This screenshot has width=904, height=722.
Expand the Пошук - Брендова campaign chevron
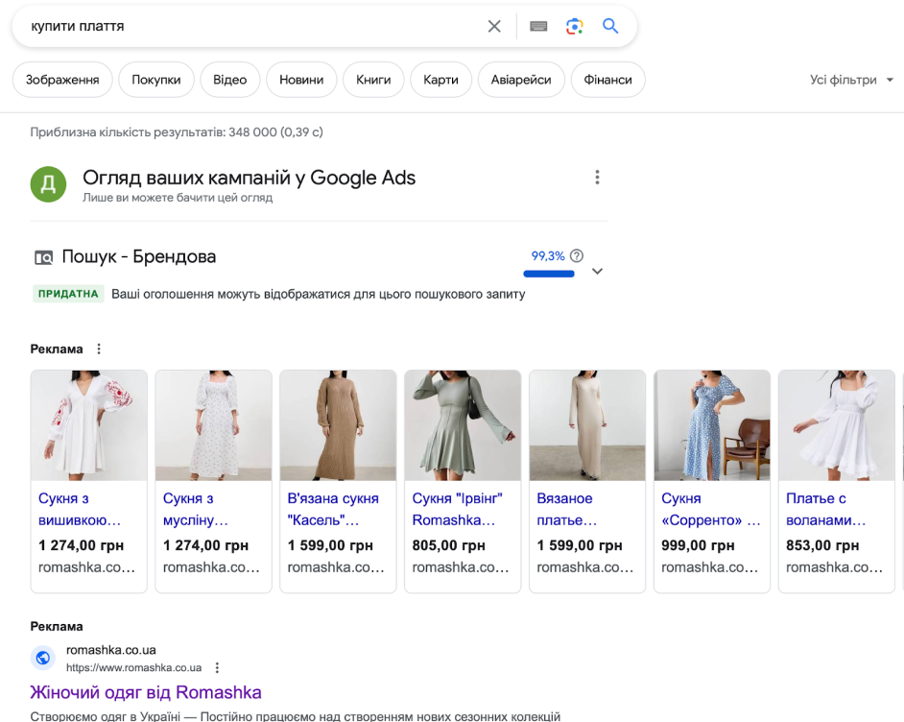(597, 271)
